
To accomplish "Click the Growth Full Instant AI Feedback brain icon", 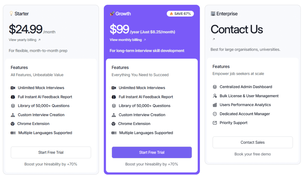I will pyautogui.click(x=114, y=97).
